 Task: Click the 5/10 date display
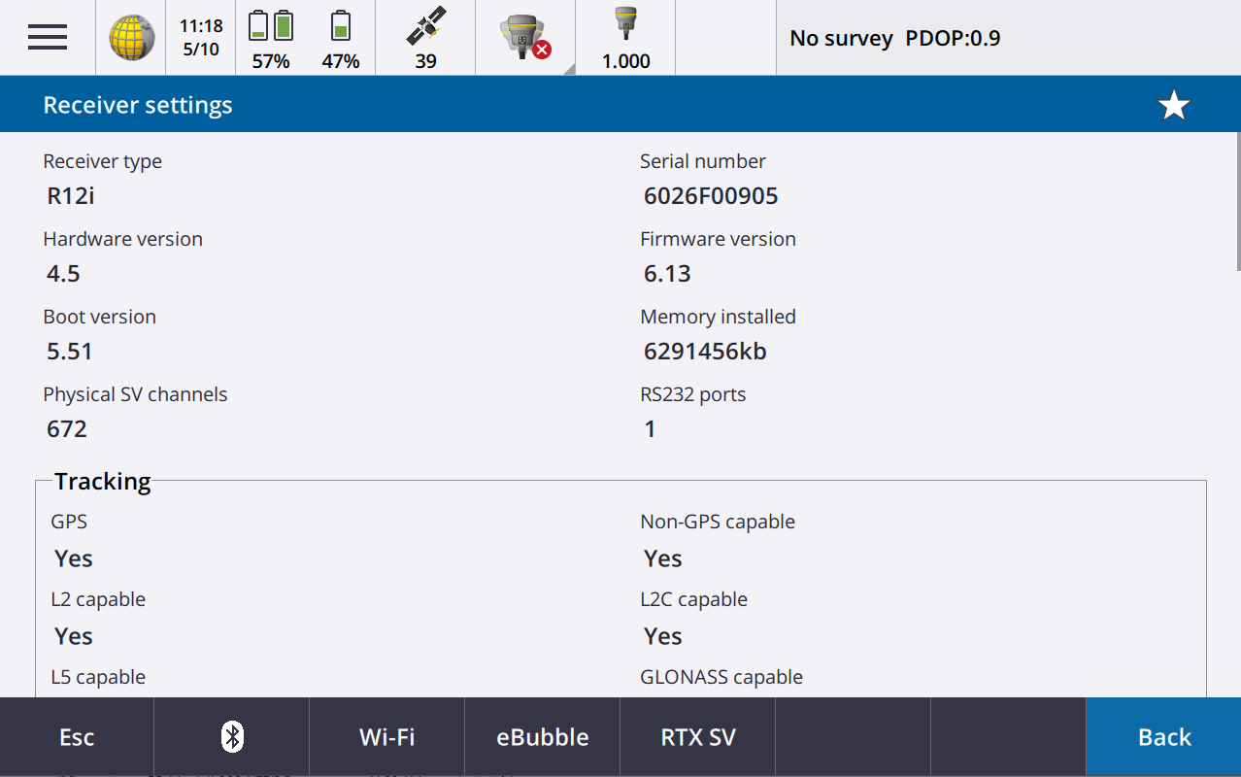201,50
